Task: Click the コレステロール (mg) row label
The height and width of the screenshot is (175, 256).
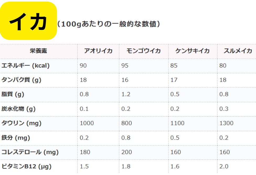Action: tap(30, 152)
